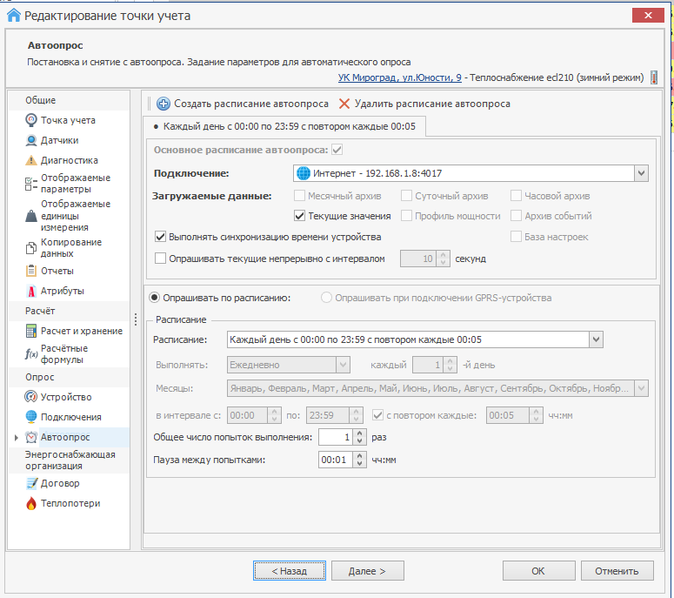
Task: Open Теплопотери flame icon item
Action: click(x=31, y=503)
